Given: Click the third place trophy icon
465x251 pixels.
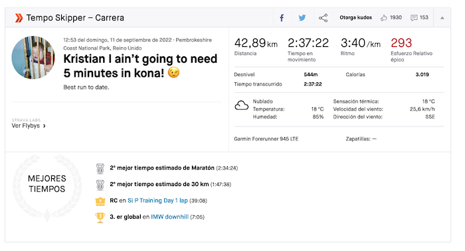Looking at the screenshot, I should click(x=100, y=218).
